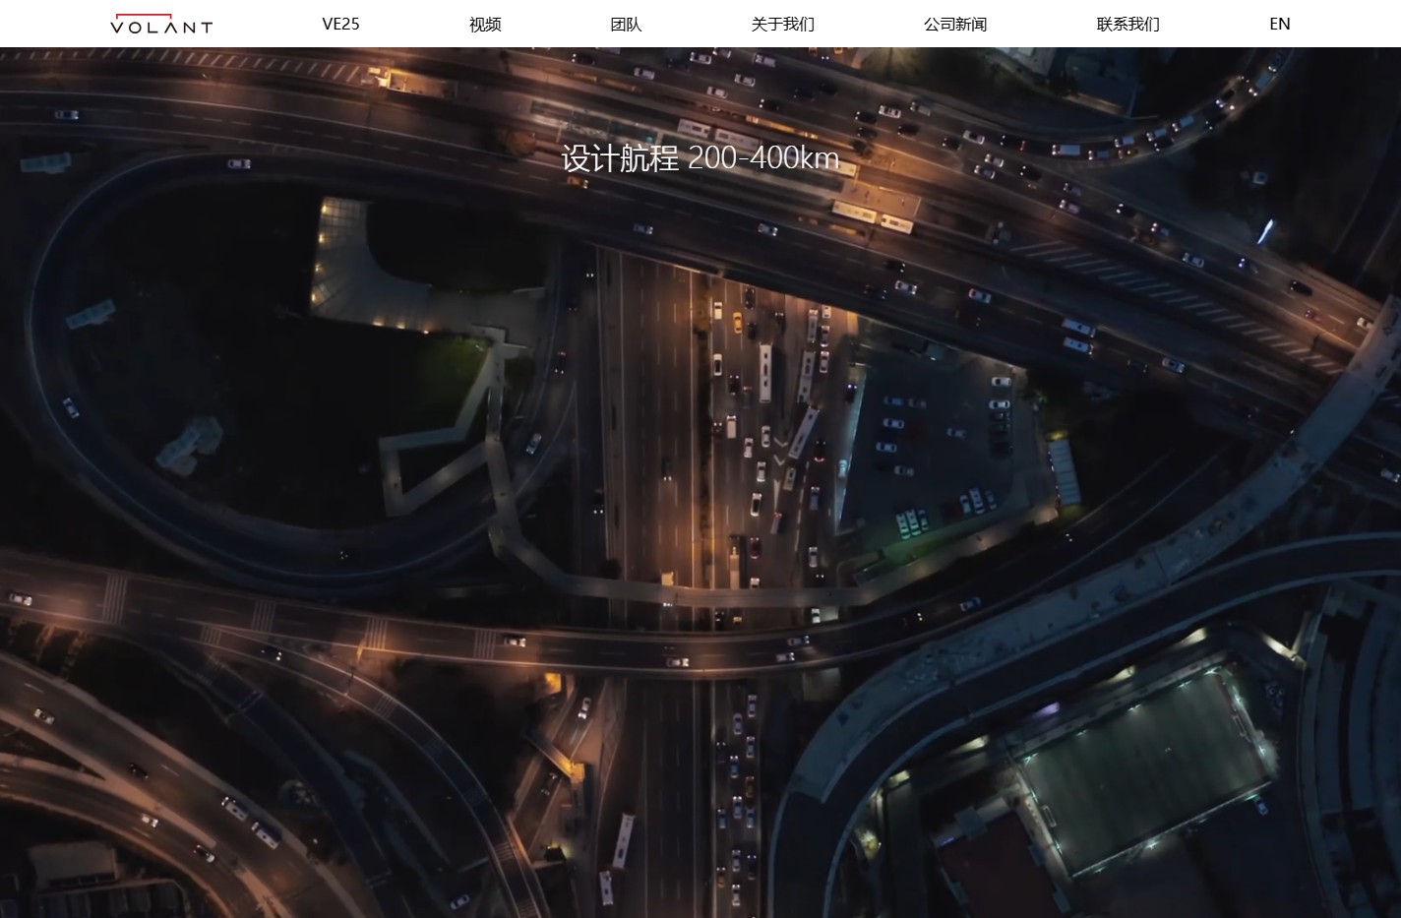This screenshot has height=918, width=1401.
Task: Go to the 视频 page
Action: pyautogui.click(x=485, y=24)
